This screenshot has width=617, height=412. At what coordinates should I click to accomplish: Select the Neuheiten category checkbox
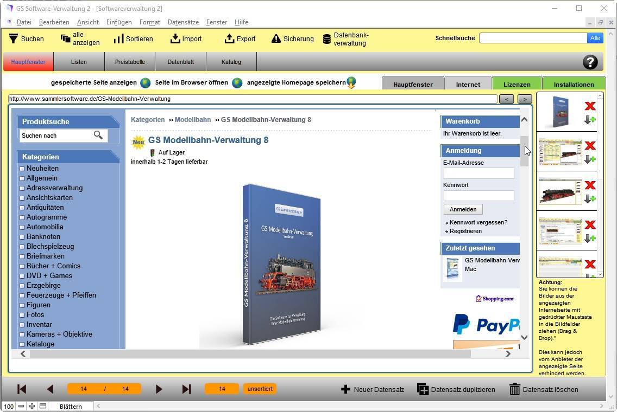coord(22,169)
